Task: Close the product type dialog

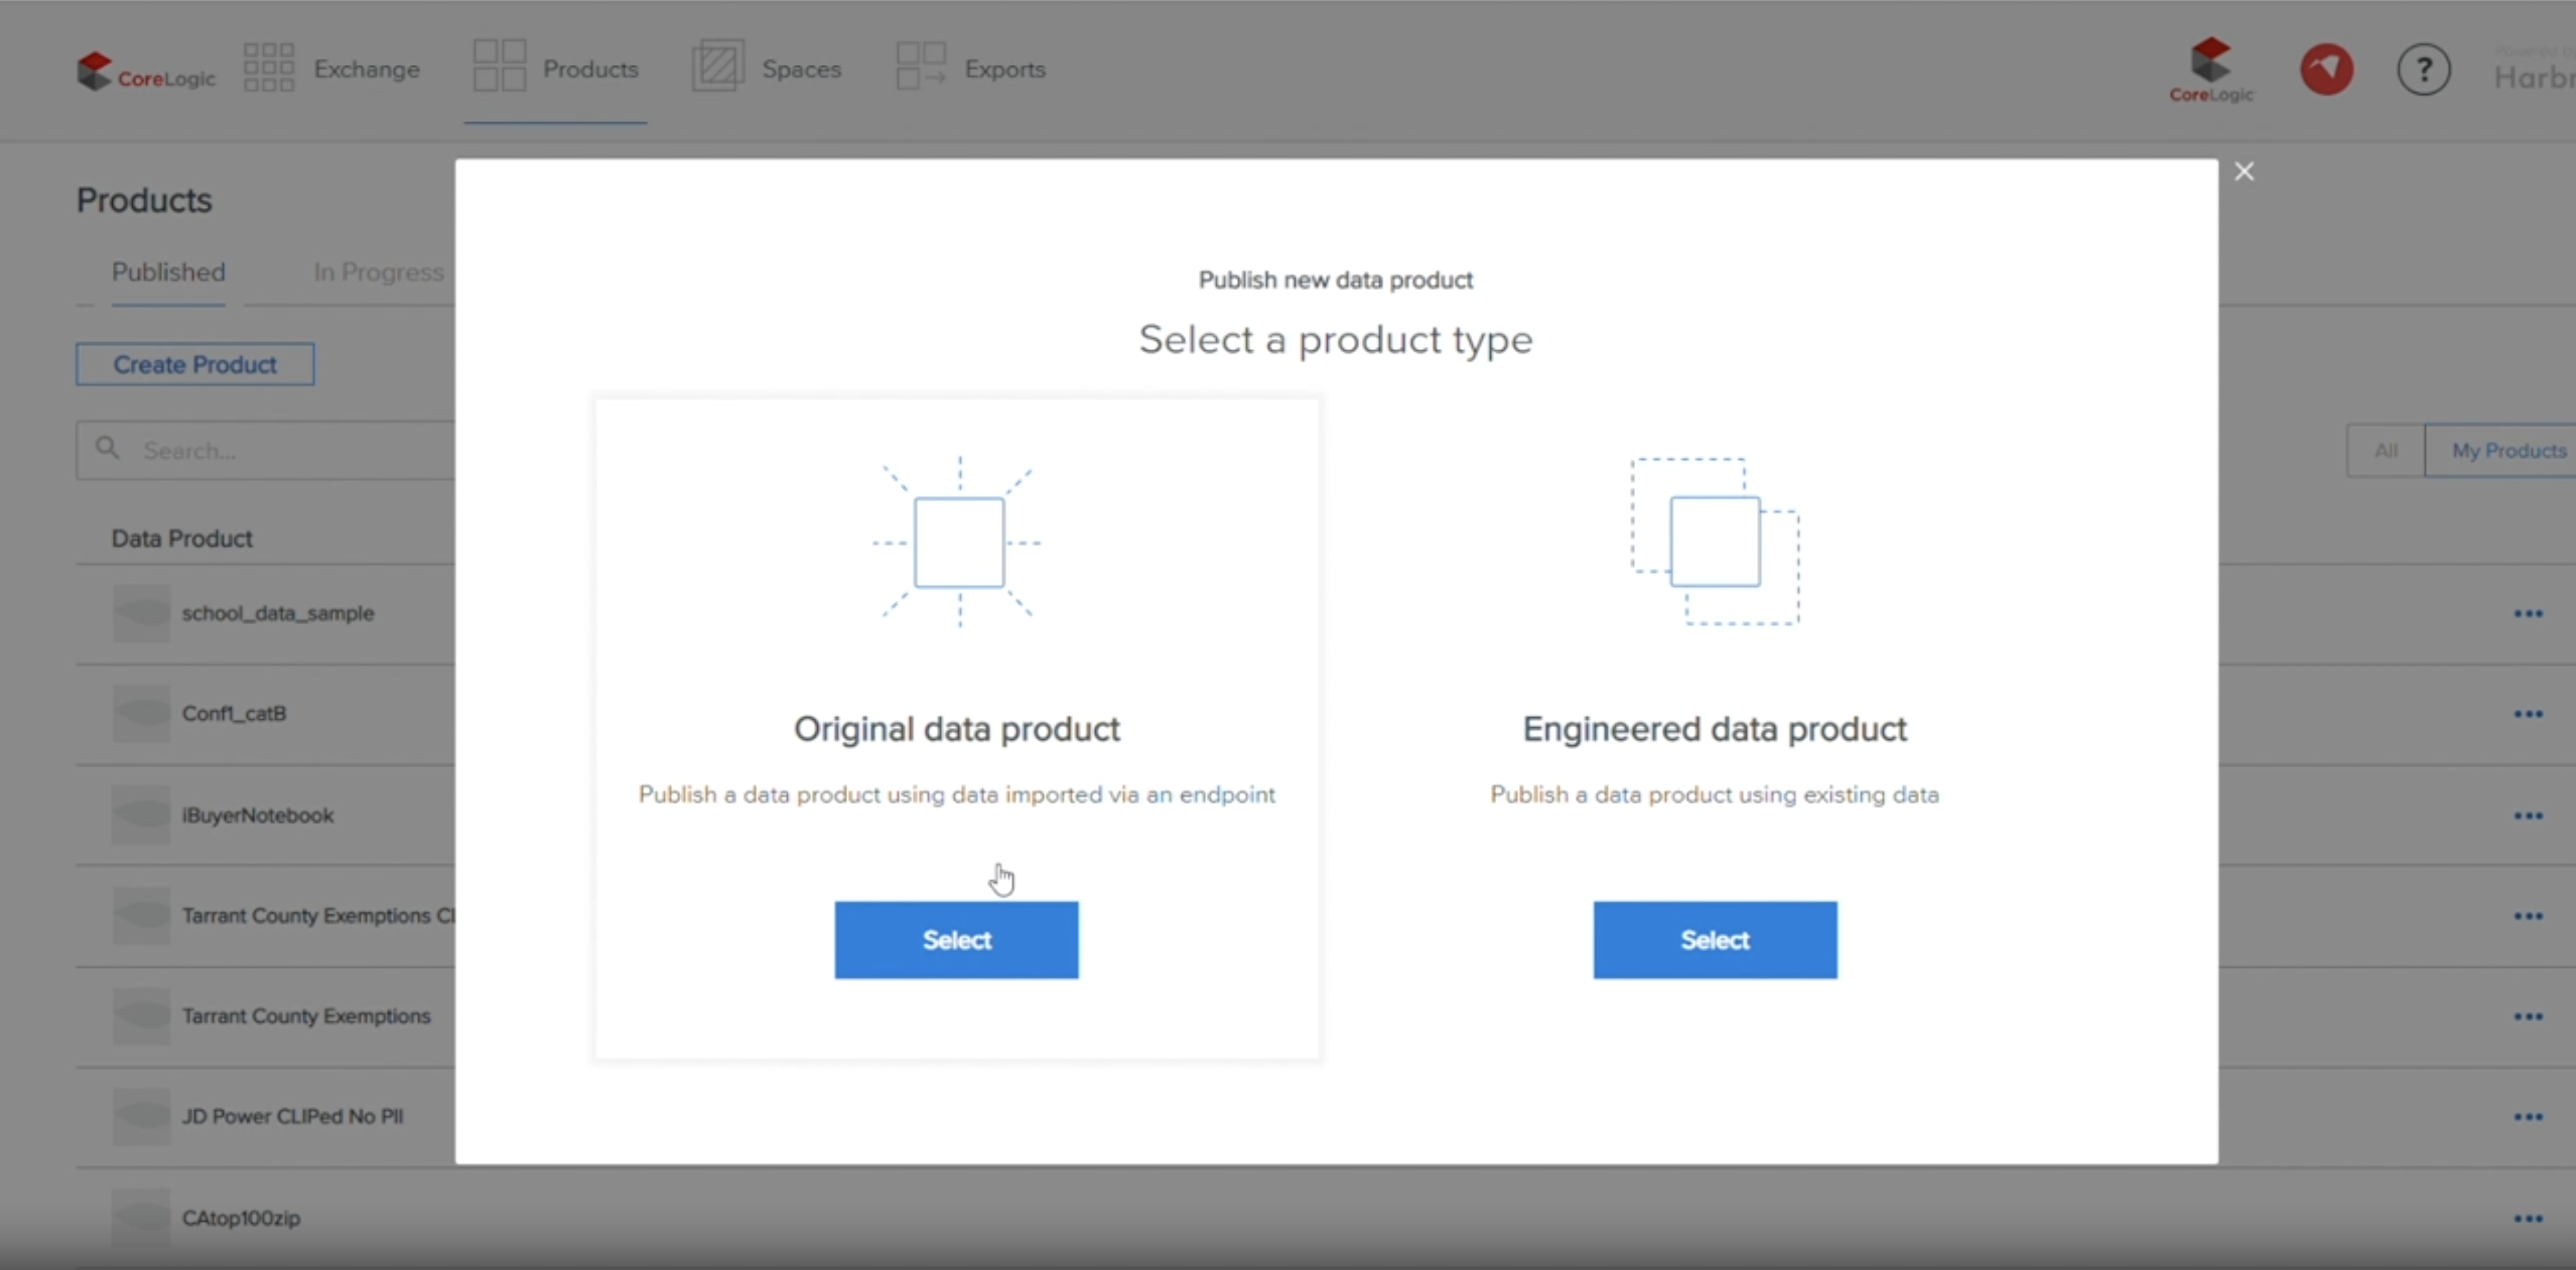Action: [x=2244, y=172]
